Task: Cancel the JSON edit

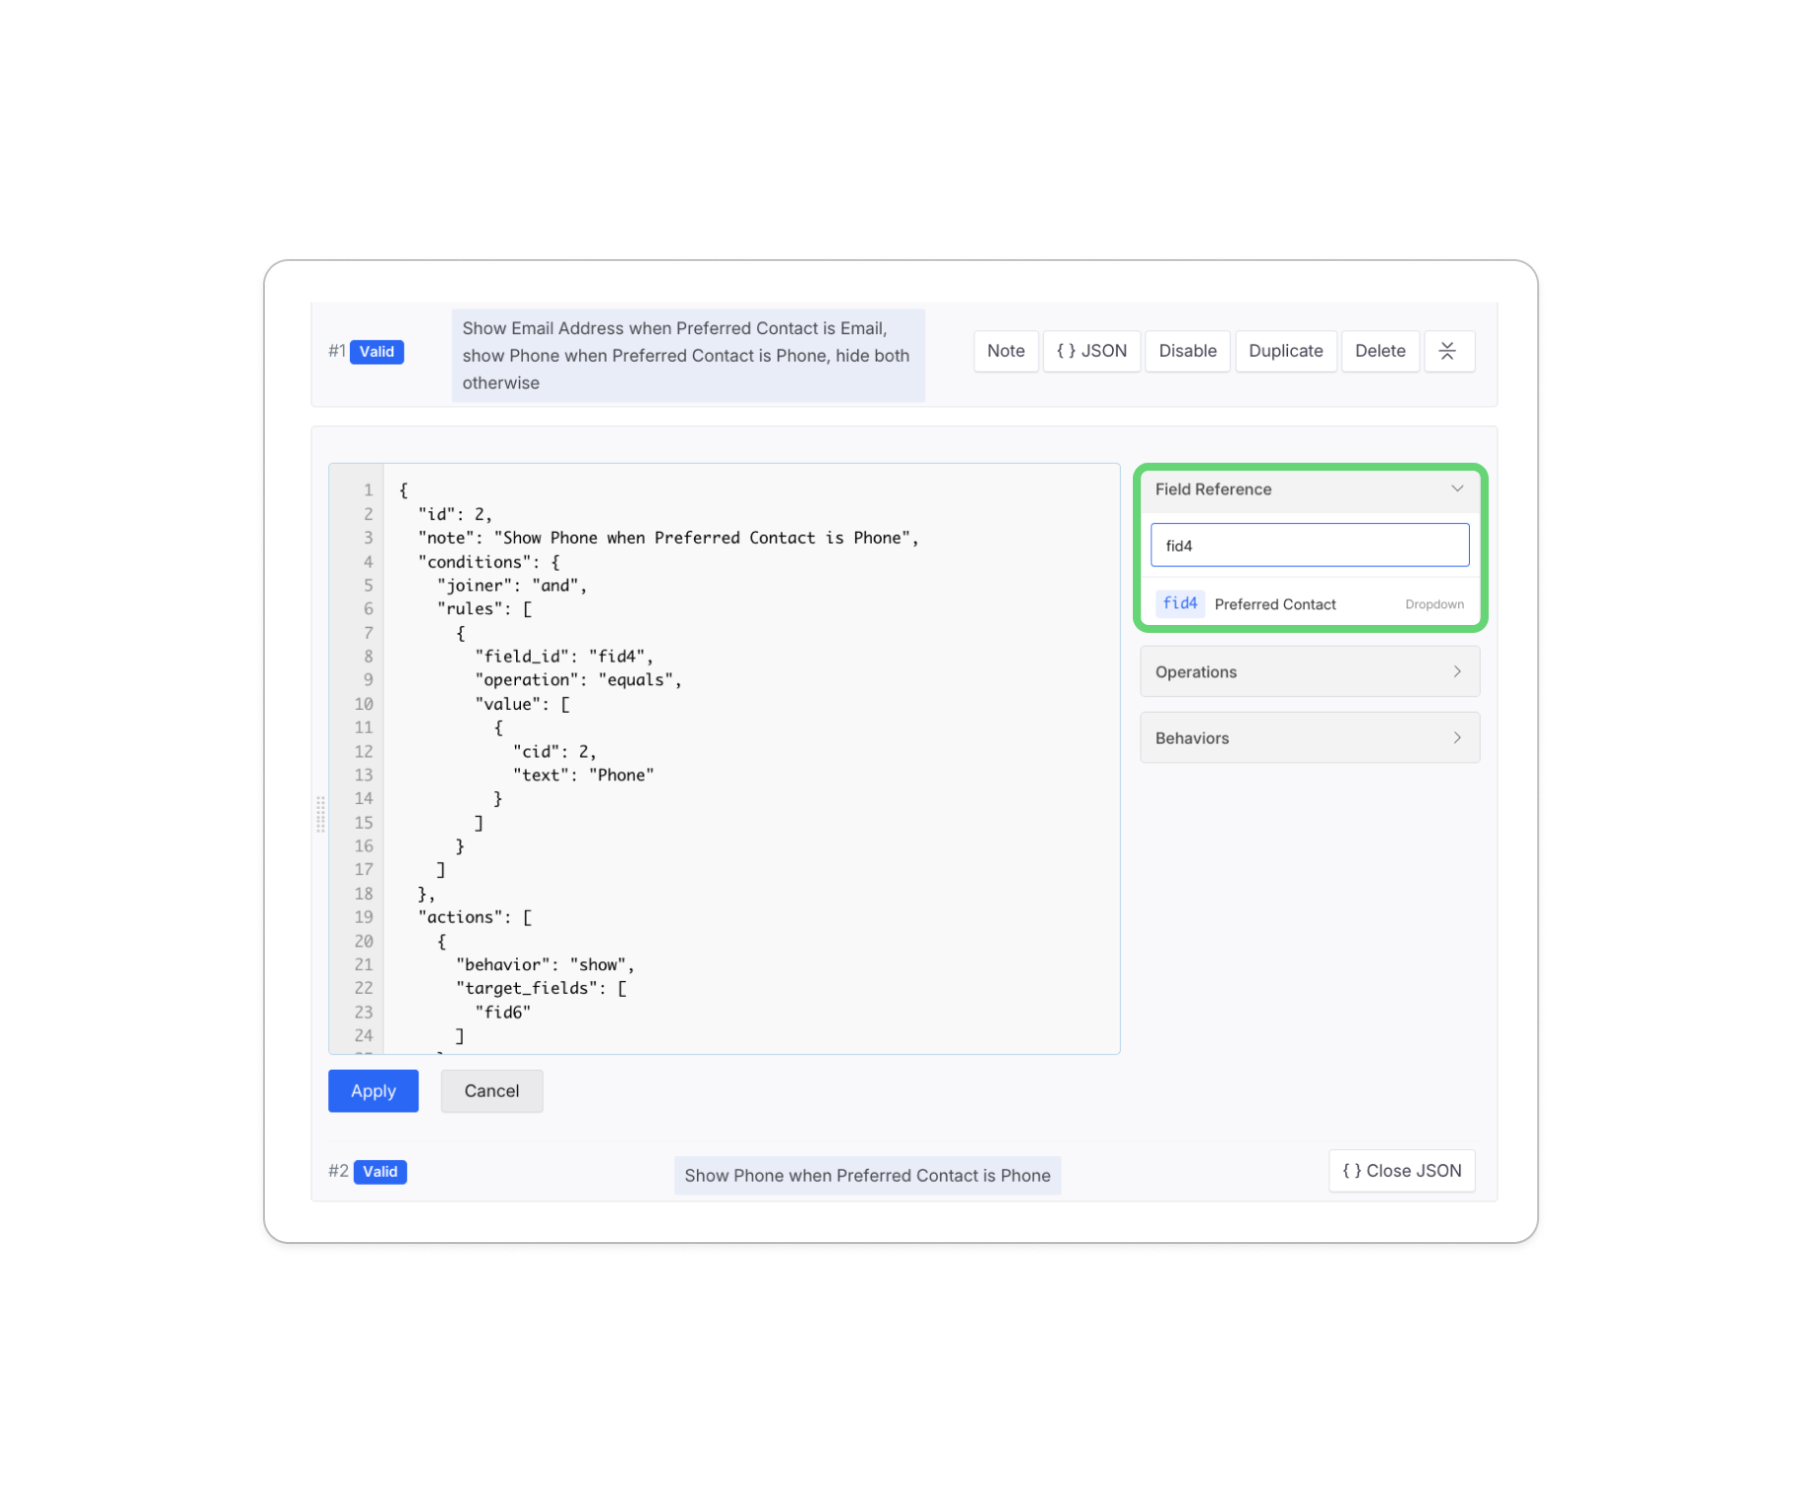Action: coord(491,1091)
